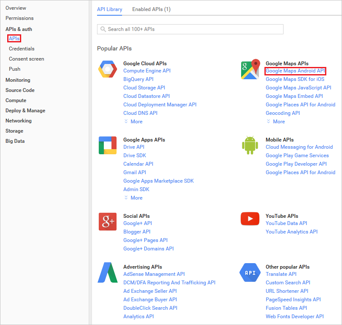Screen dimensions: 342x325
Task: Open the YouTube Data API link
Action: [x=286, y=223]
